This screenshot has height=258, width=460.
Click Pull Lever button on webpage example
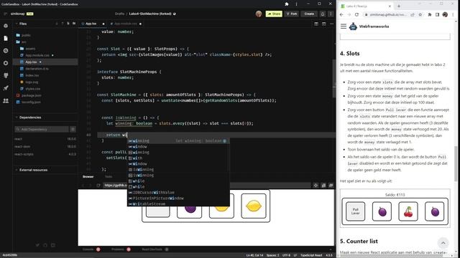point(355,211)
